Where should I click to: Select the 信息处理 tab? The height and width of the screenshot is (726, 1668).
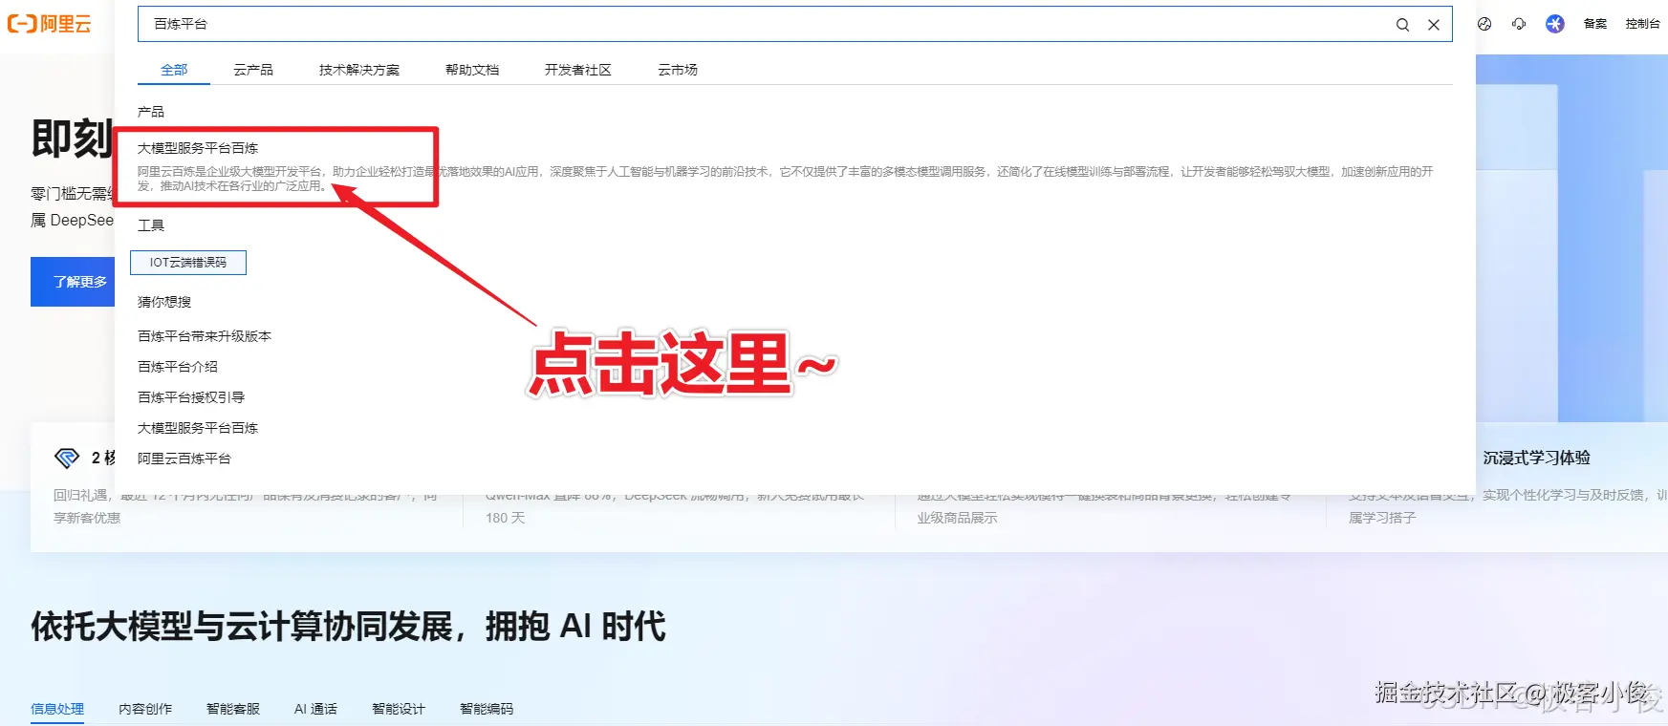[57, 709]
